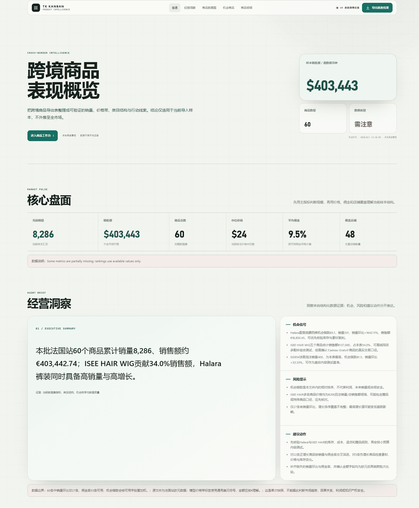Click the 机会指数是本文件内的相对排序 risk bullet

[337, 387]
